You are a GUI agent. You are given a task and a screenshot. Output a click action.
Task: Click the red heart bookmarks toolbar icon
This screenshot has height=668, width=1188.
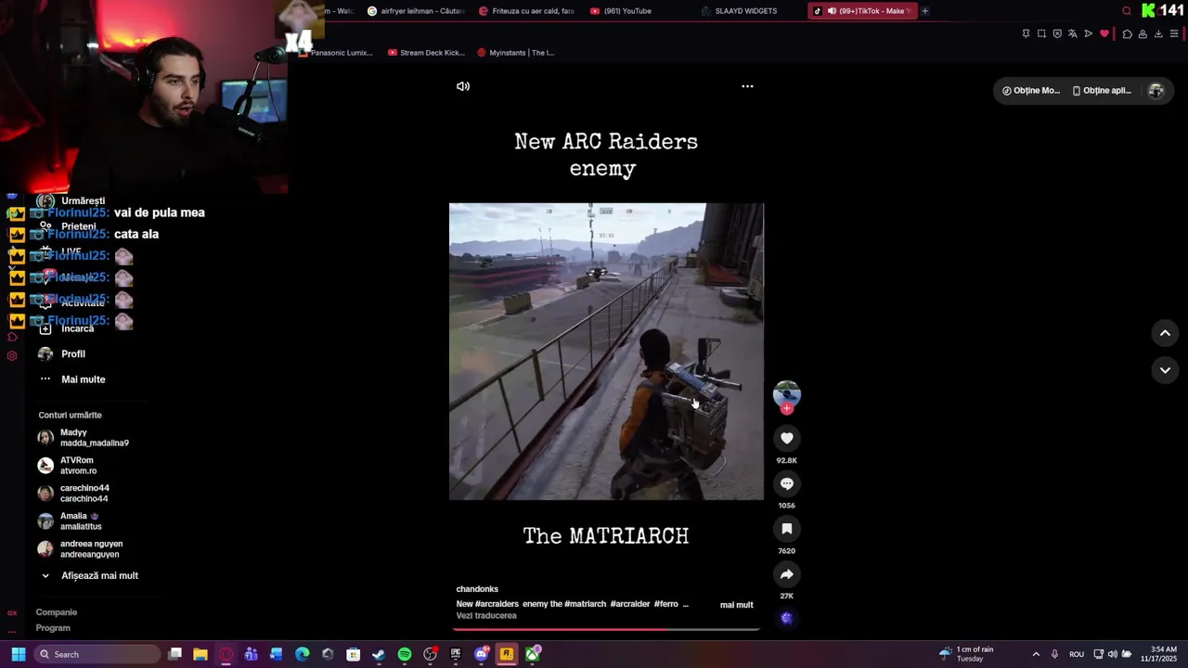tap(1104, 33)
